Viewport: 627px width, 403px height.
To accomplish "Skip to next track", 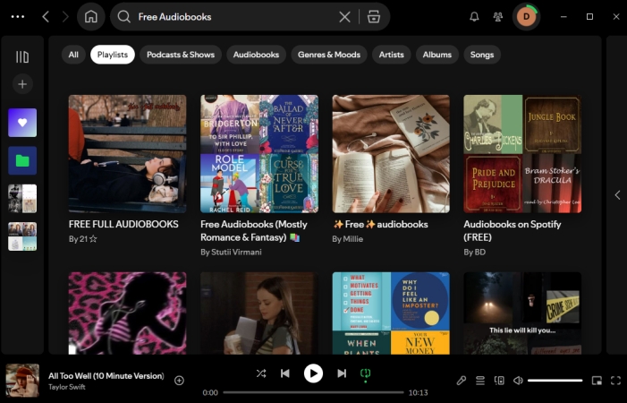I will click(x=342, y=373).
